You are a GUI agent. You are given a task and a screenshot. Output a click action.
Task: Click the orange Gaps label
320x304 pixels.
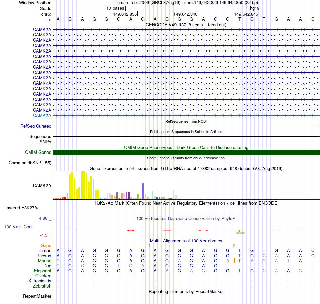(x=46, y=246)
